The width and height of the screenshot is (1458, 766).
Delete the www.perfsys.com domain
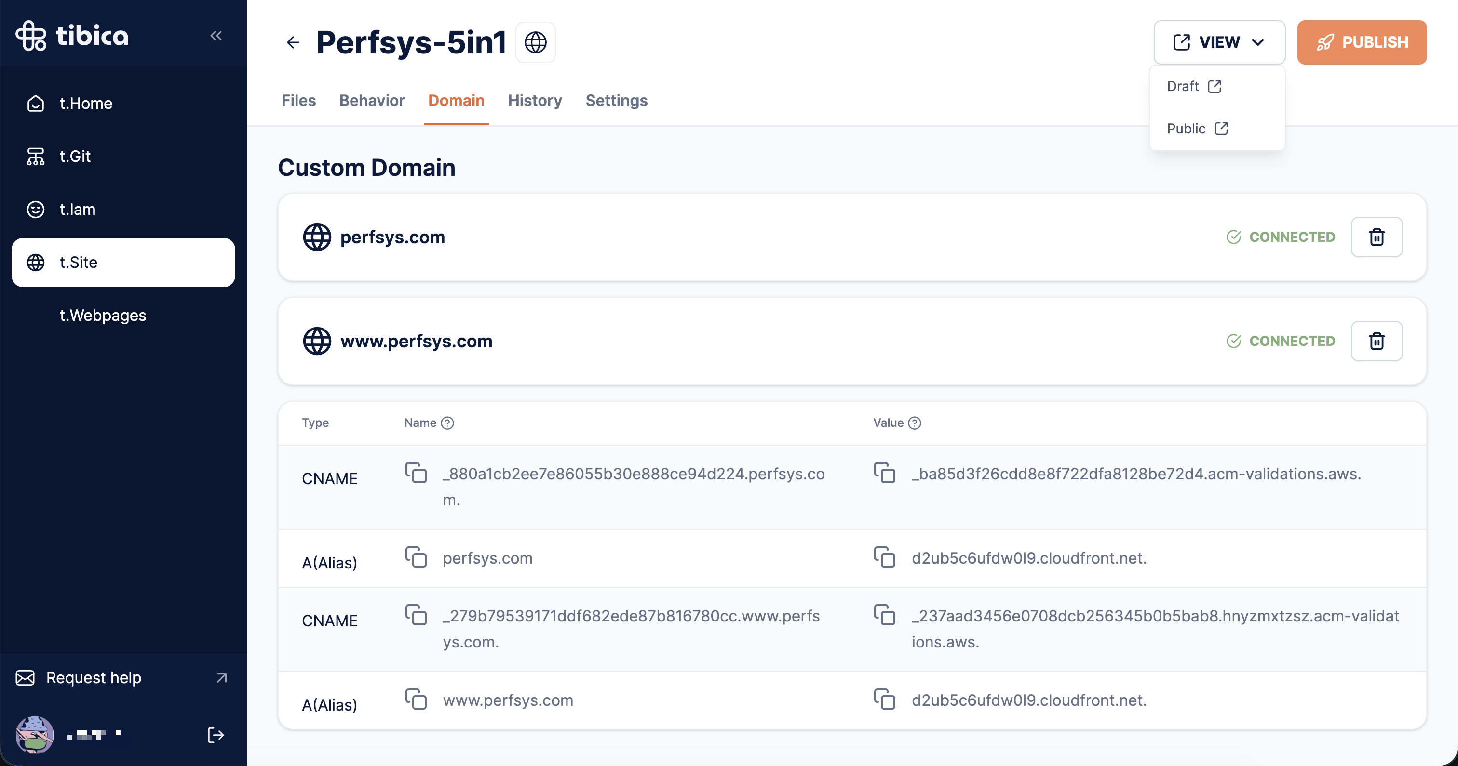click(x=1376, y=341)
